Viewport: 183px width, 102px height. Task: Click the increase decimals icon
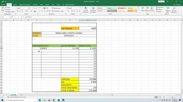coord(77,11)
